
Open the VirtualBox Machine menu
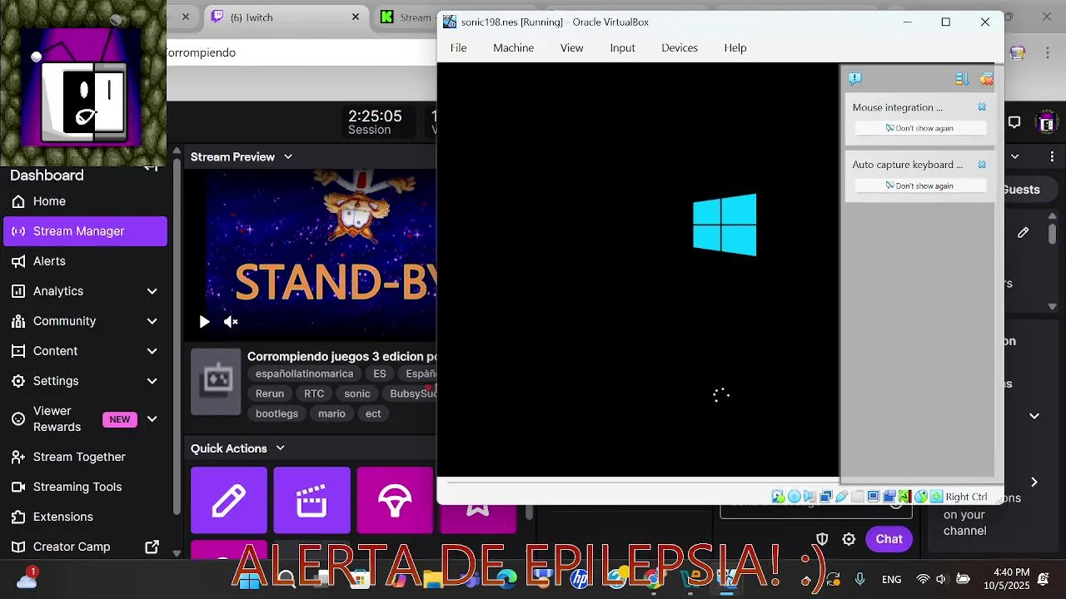click(x=513, y=47)
